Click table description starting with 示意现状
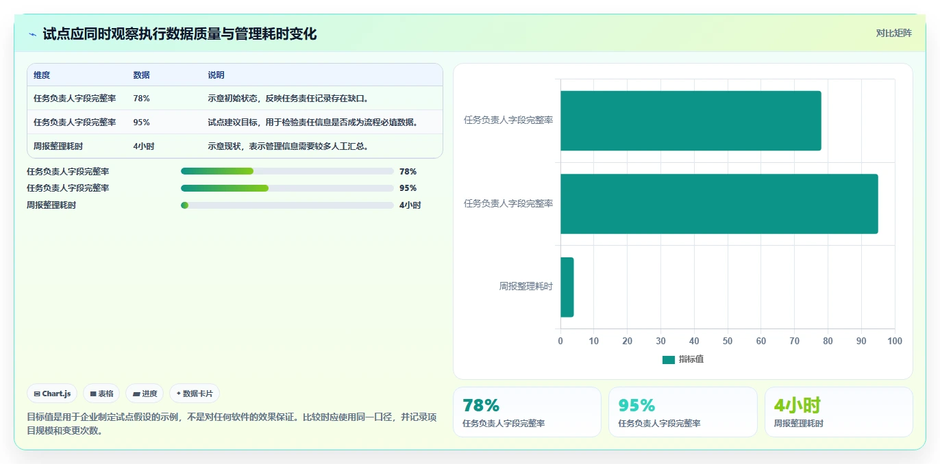Image resolution: width=940 pixels, height=464 pixels. 288,146
